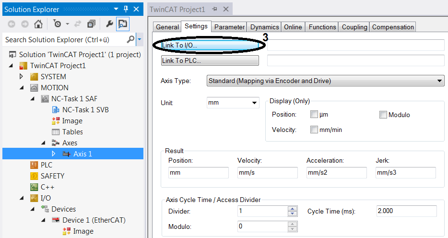The image size is (448, 238).
Task: Collapse the MOTION tree node
Action: (x=22, y=88)
